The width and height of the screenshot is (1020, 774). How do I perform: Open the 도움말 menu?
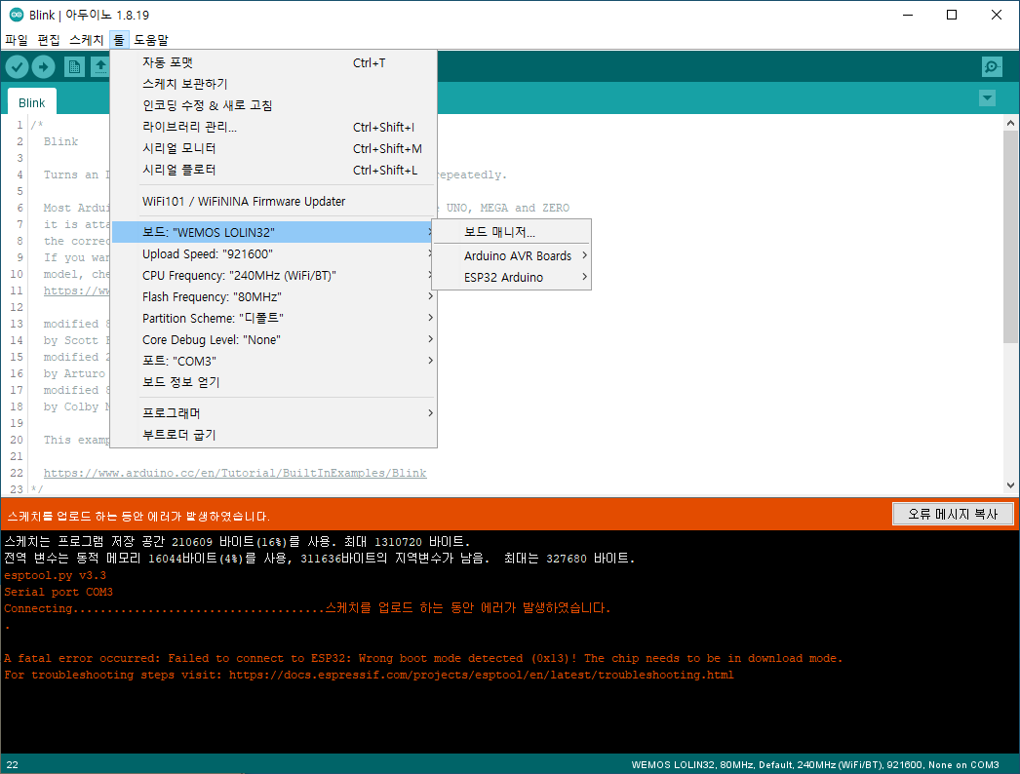(x=151, y=40)
